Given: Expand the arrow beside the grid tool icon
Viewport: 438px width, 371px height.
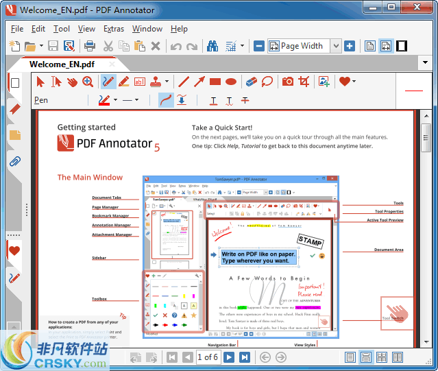Looking at the screenshot, I should (242, 45).
